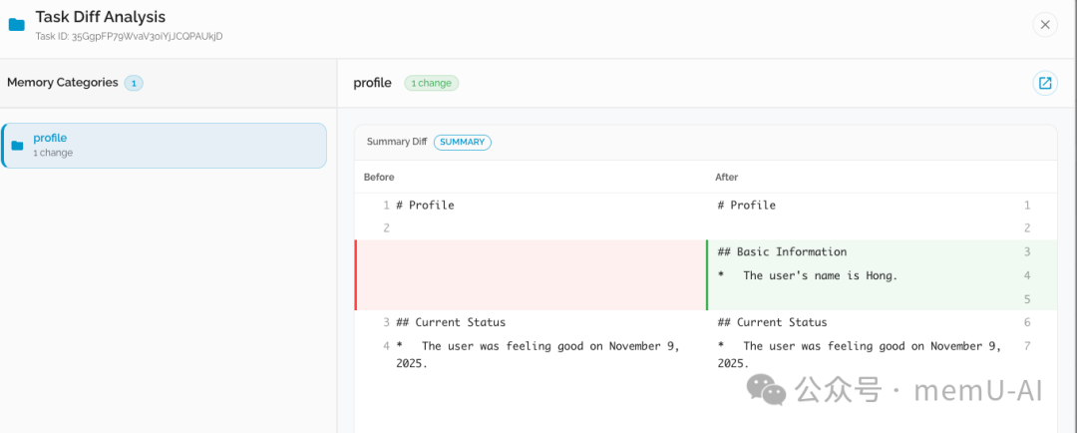Click the green "1 change" badge
Image resolution: width=1077 pixels, height=433 pixels.
click(431, 83)
